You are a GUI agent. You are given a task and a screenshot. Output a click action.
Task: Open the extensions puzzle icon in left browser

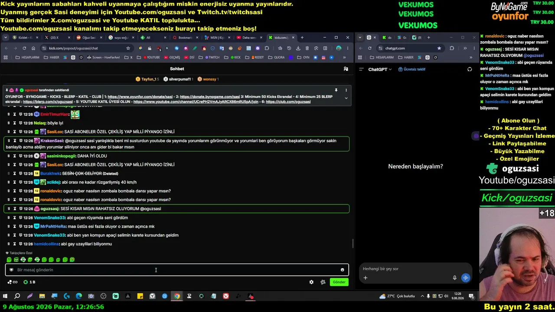pos(267,48)
